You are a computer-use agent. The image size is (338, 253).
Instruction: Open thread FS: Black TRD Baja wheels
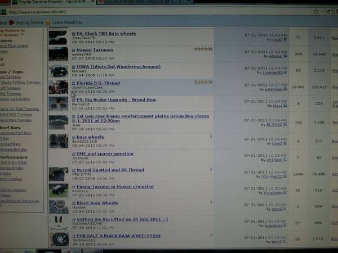click(106, 34)
